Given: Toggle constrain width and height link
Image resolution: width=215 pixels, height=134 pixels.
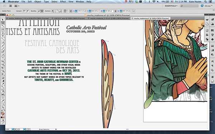Looking at the screenshot, I should pyautogui.click(x=116, y=11).
